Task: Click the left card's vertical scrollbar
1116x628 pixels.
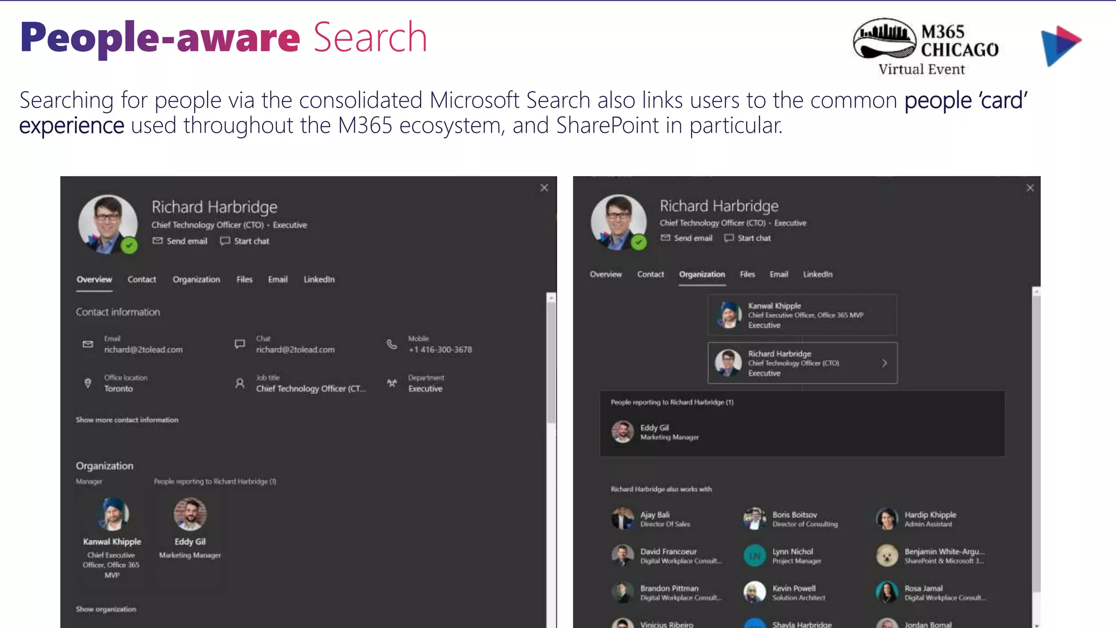Action: point(551,363)
